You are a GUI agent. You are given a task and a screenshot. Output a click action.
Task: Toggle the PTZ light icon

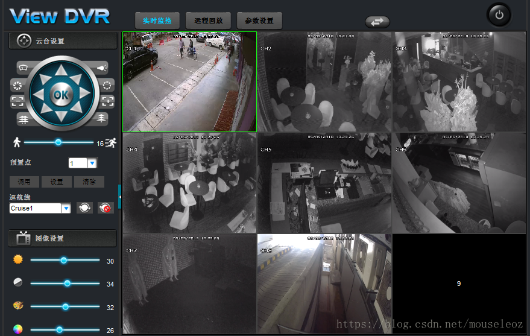coord(101,67)
